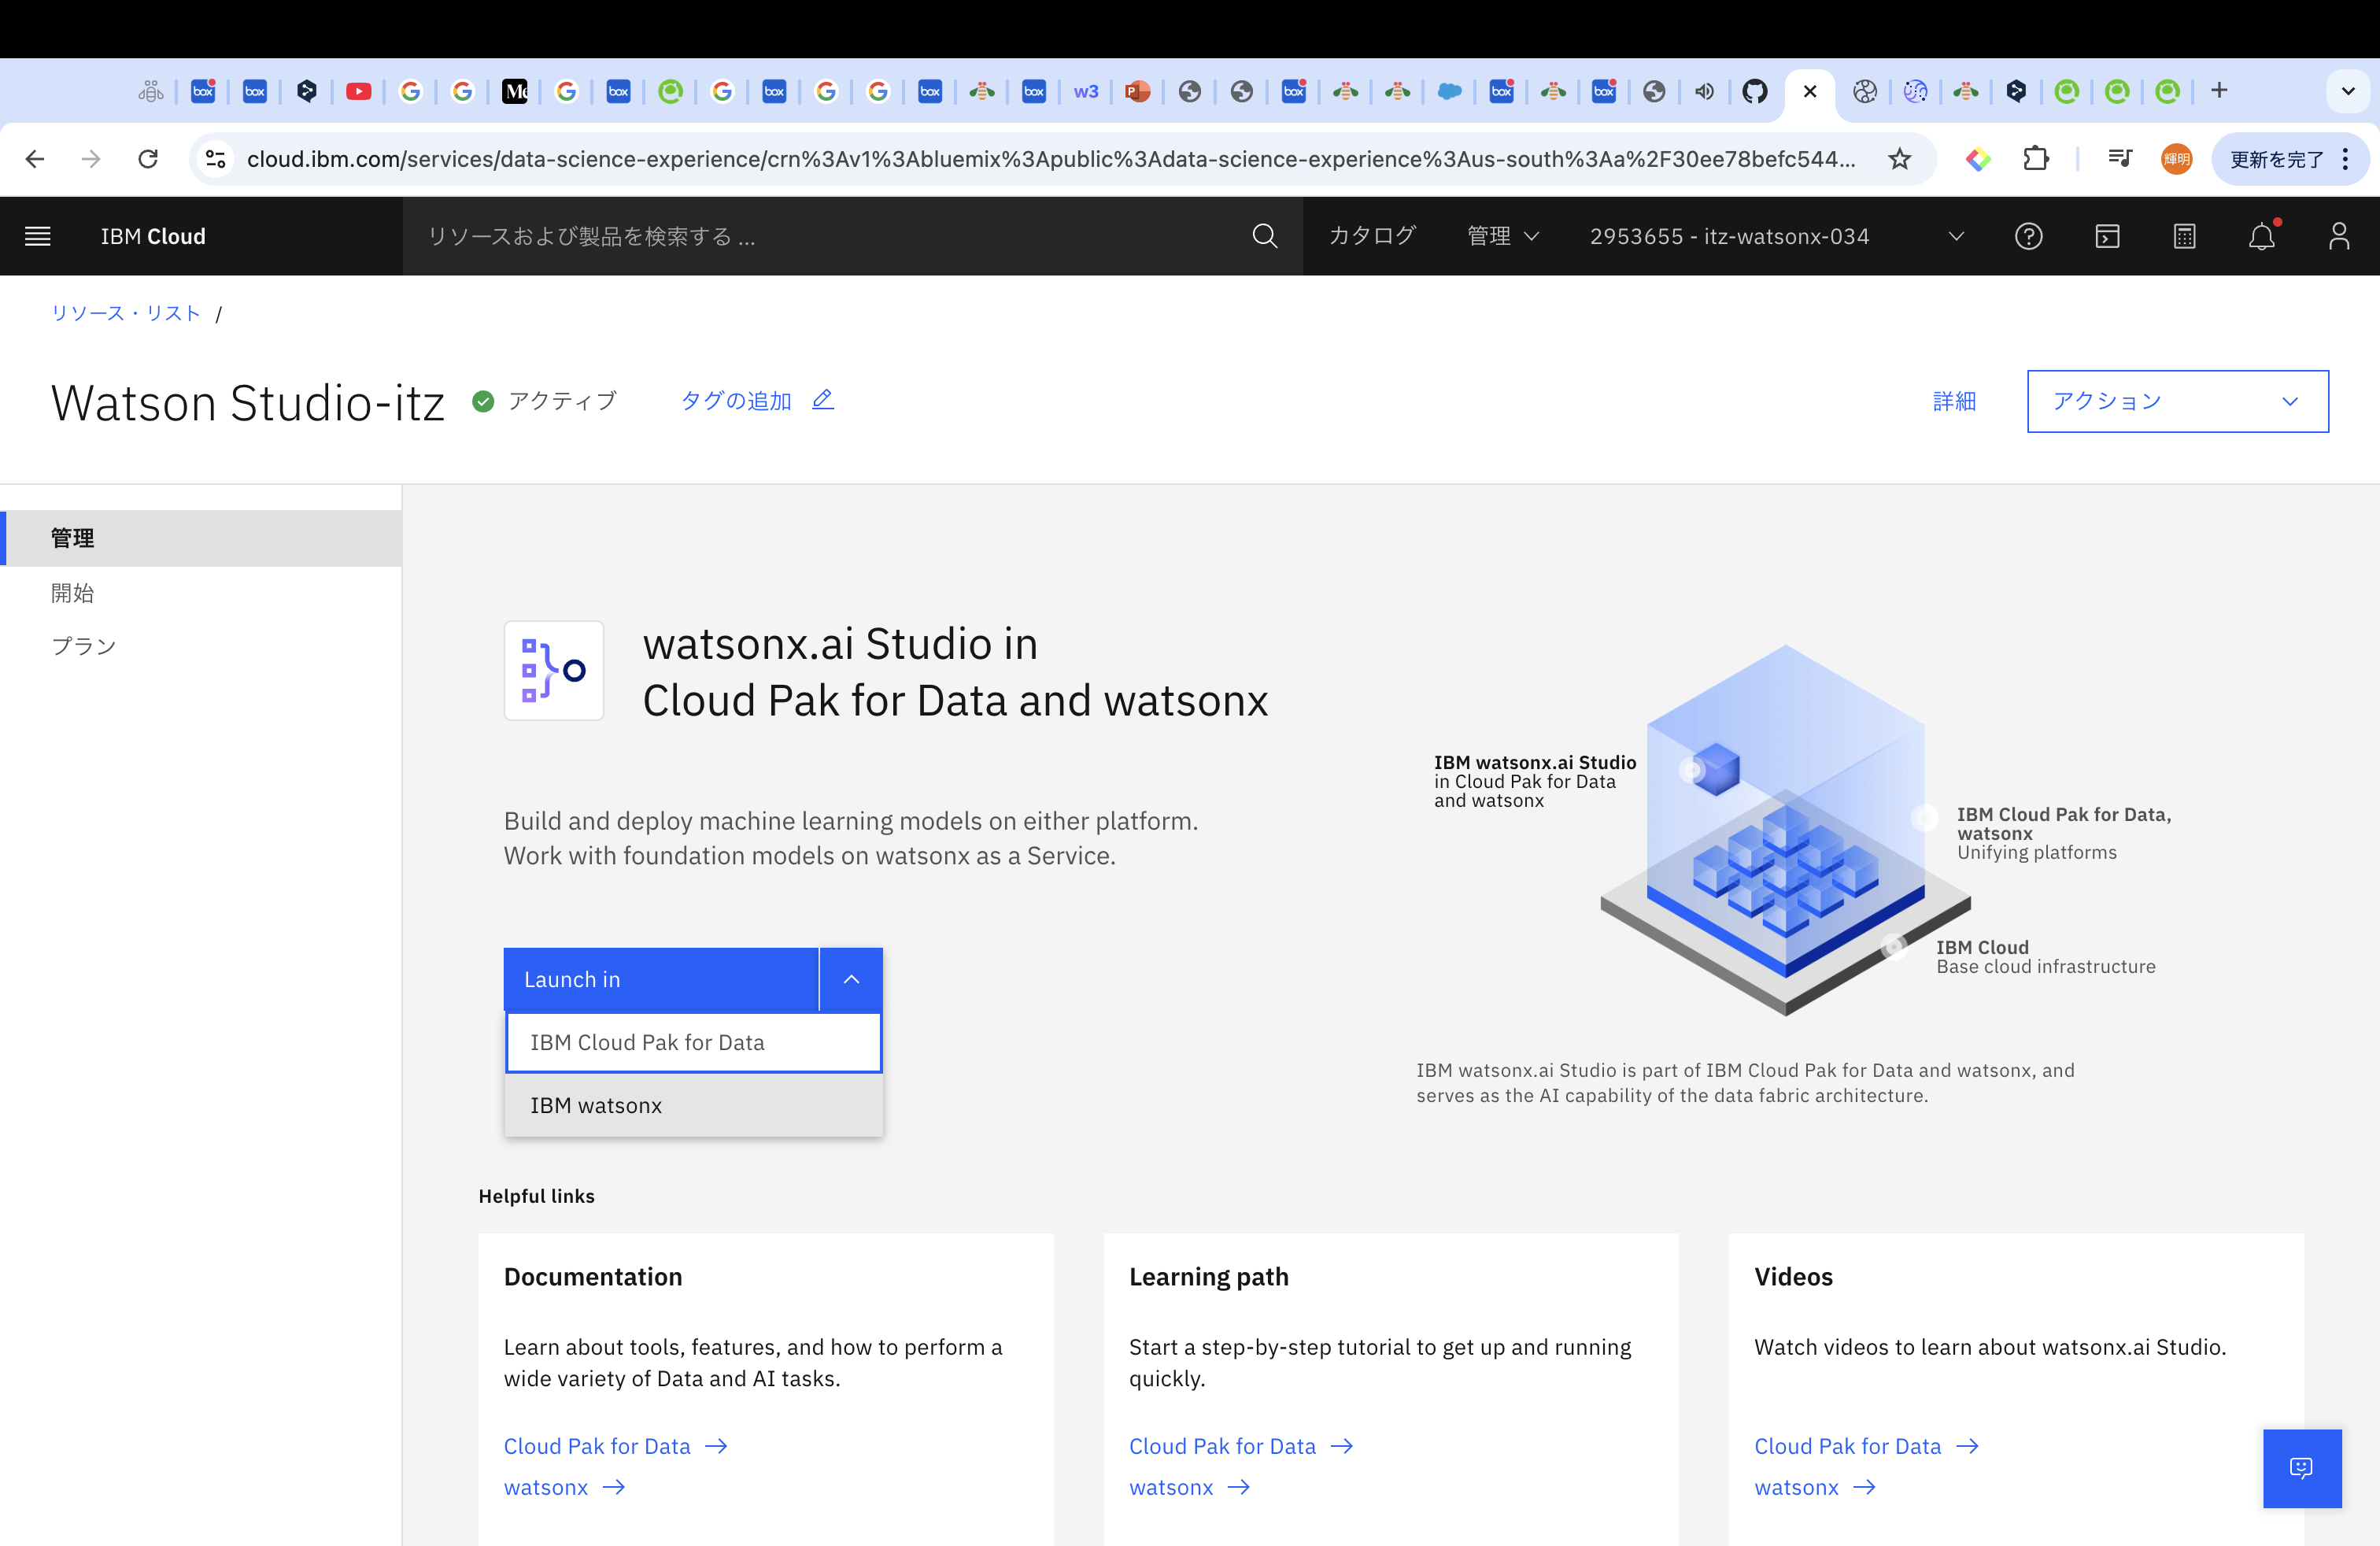Open the cost estimator calculator icon
This screenshot has height=1546, width=2380.
(x=2184, y=236)
